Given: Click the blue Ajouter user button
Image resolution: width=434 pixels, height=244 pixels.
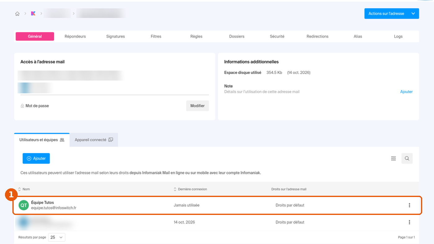Looking at the screenshot, I should (x=36, y=158).
